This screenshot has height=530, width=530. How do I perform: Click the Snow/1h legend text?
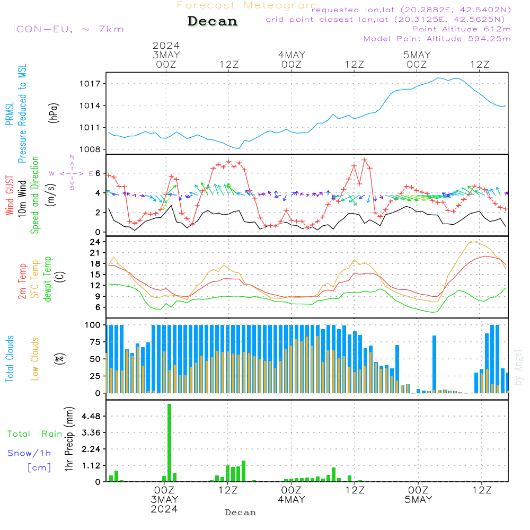point(30,453)
